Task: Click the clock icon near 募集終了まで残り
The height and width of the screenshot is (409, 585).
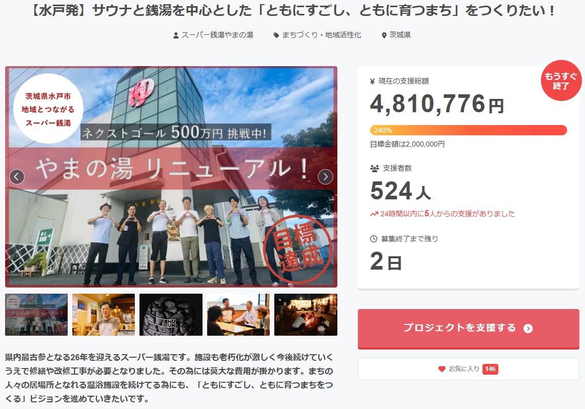Action: pyautogui.click(x=373, y=239)
